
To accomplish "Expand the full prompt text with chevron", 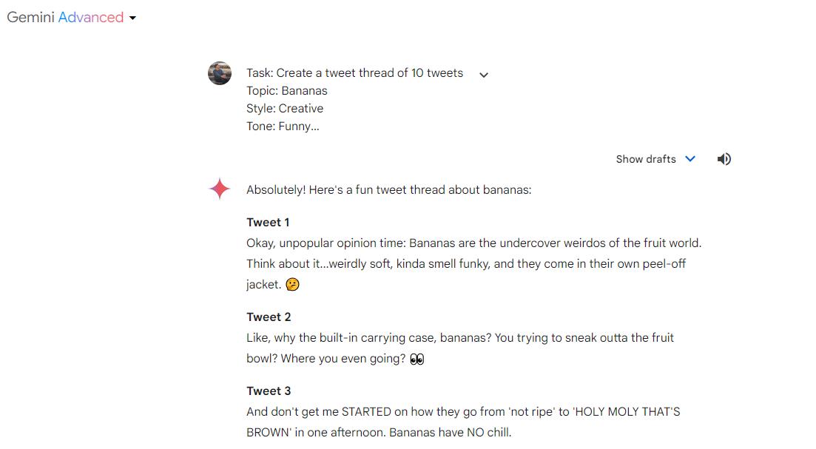I will click(484, 75).
